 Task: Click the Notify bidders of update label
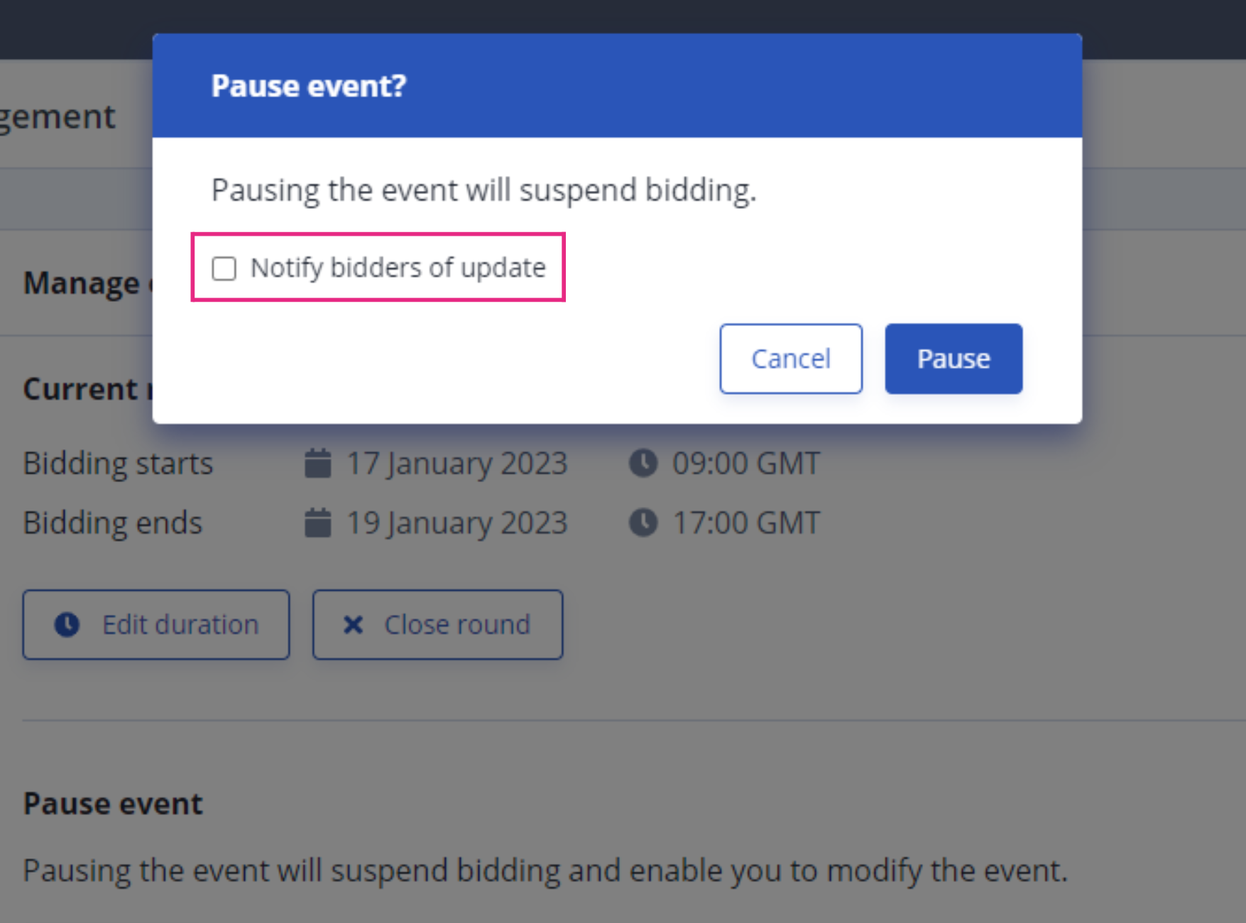click(x=398, y=268)
